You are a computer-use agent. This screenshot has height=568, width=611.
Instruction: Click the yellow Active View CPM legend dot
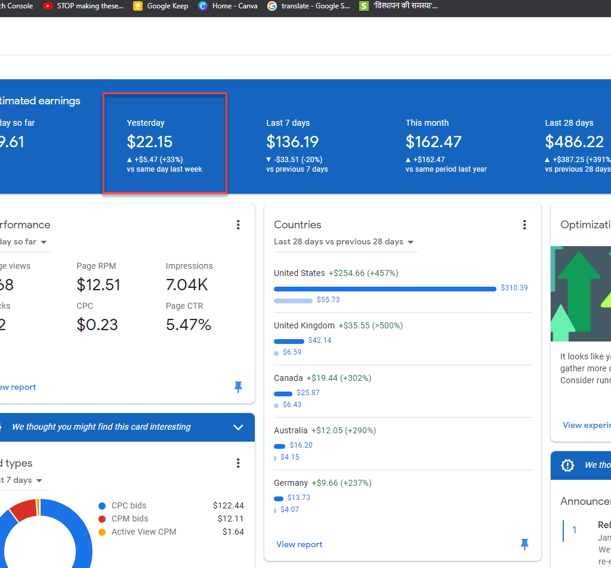click(x=102, y=532)
